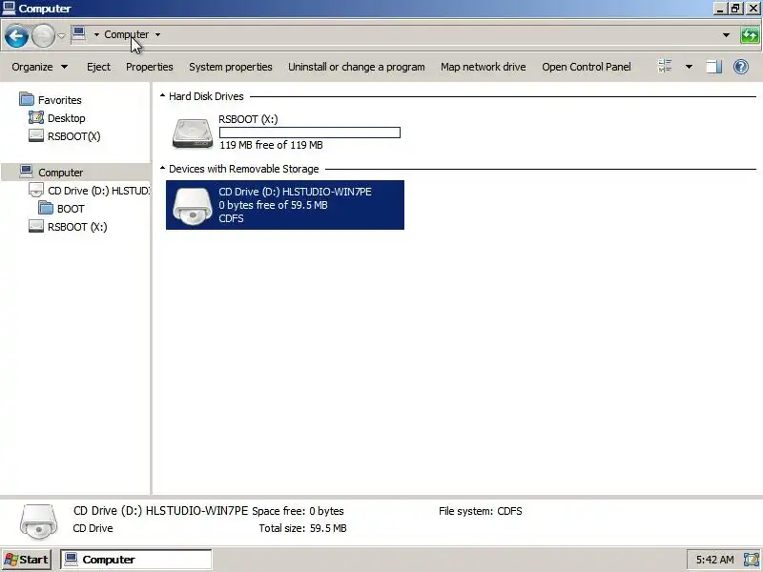Image resolution: width=763 pixels, height=572 pixels.
Task: Click the CD drive icon in details pane
Action: click(38, 521)
